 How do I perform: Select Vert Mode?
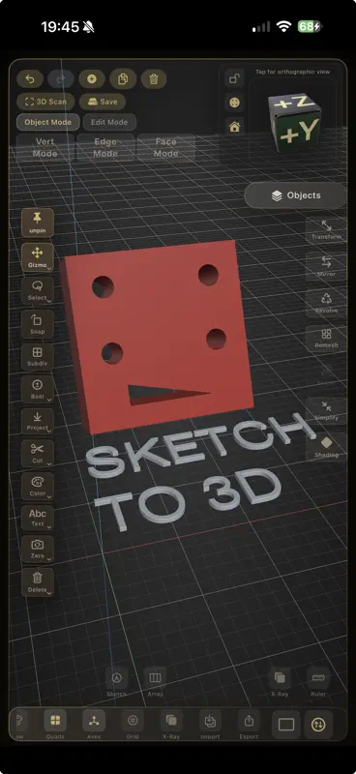[x=45, y=147]
